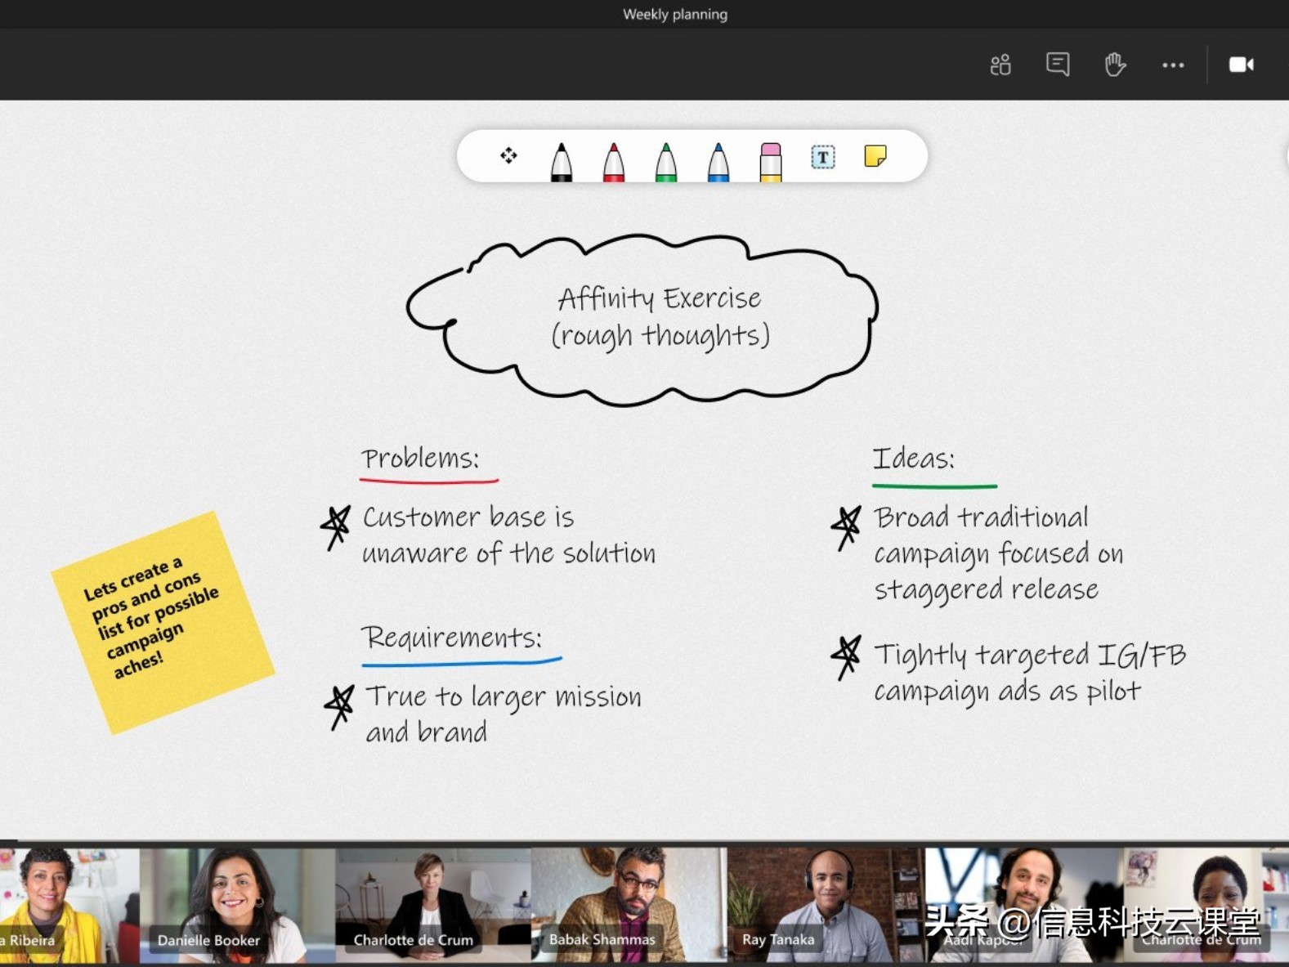Click 'Tightly targeted IG/FB' idea text

[1030, 673]
